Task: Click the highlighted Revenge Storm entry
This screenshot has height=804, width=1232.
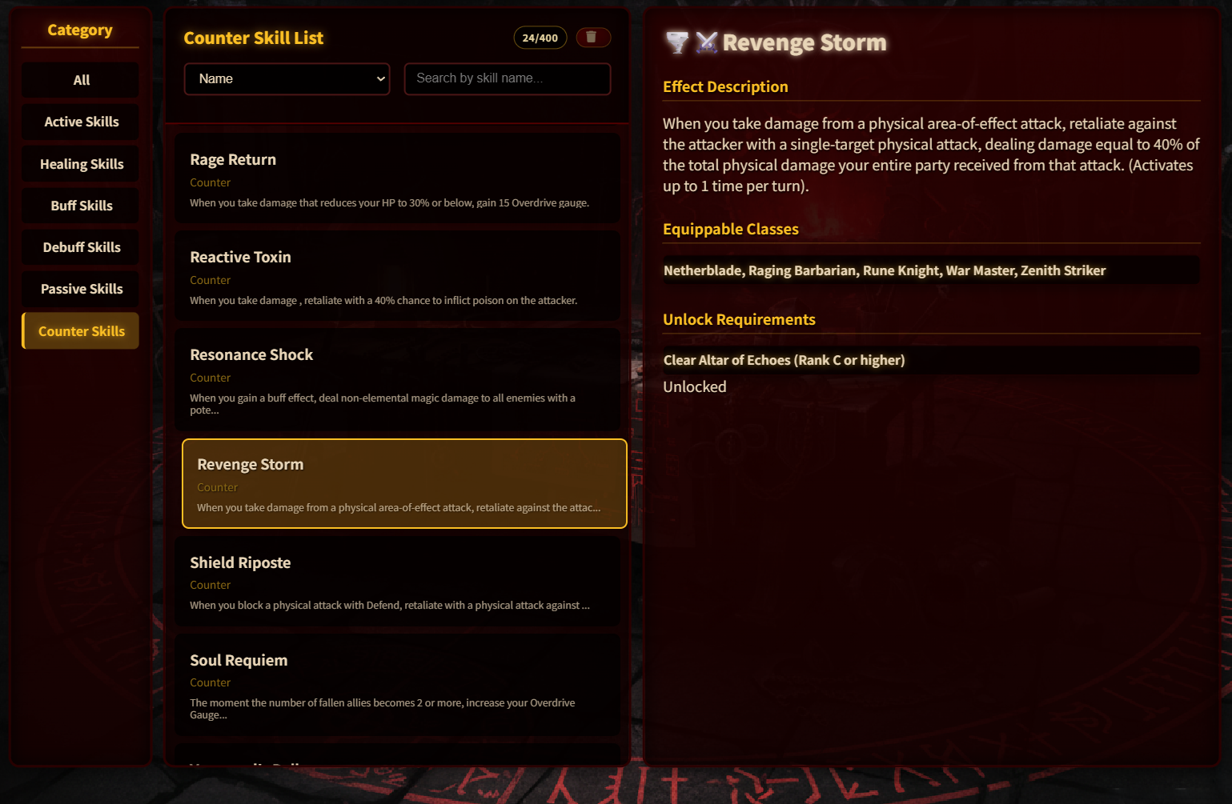Action: click(404, 483)
